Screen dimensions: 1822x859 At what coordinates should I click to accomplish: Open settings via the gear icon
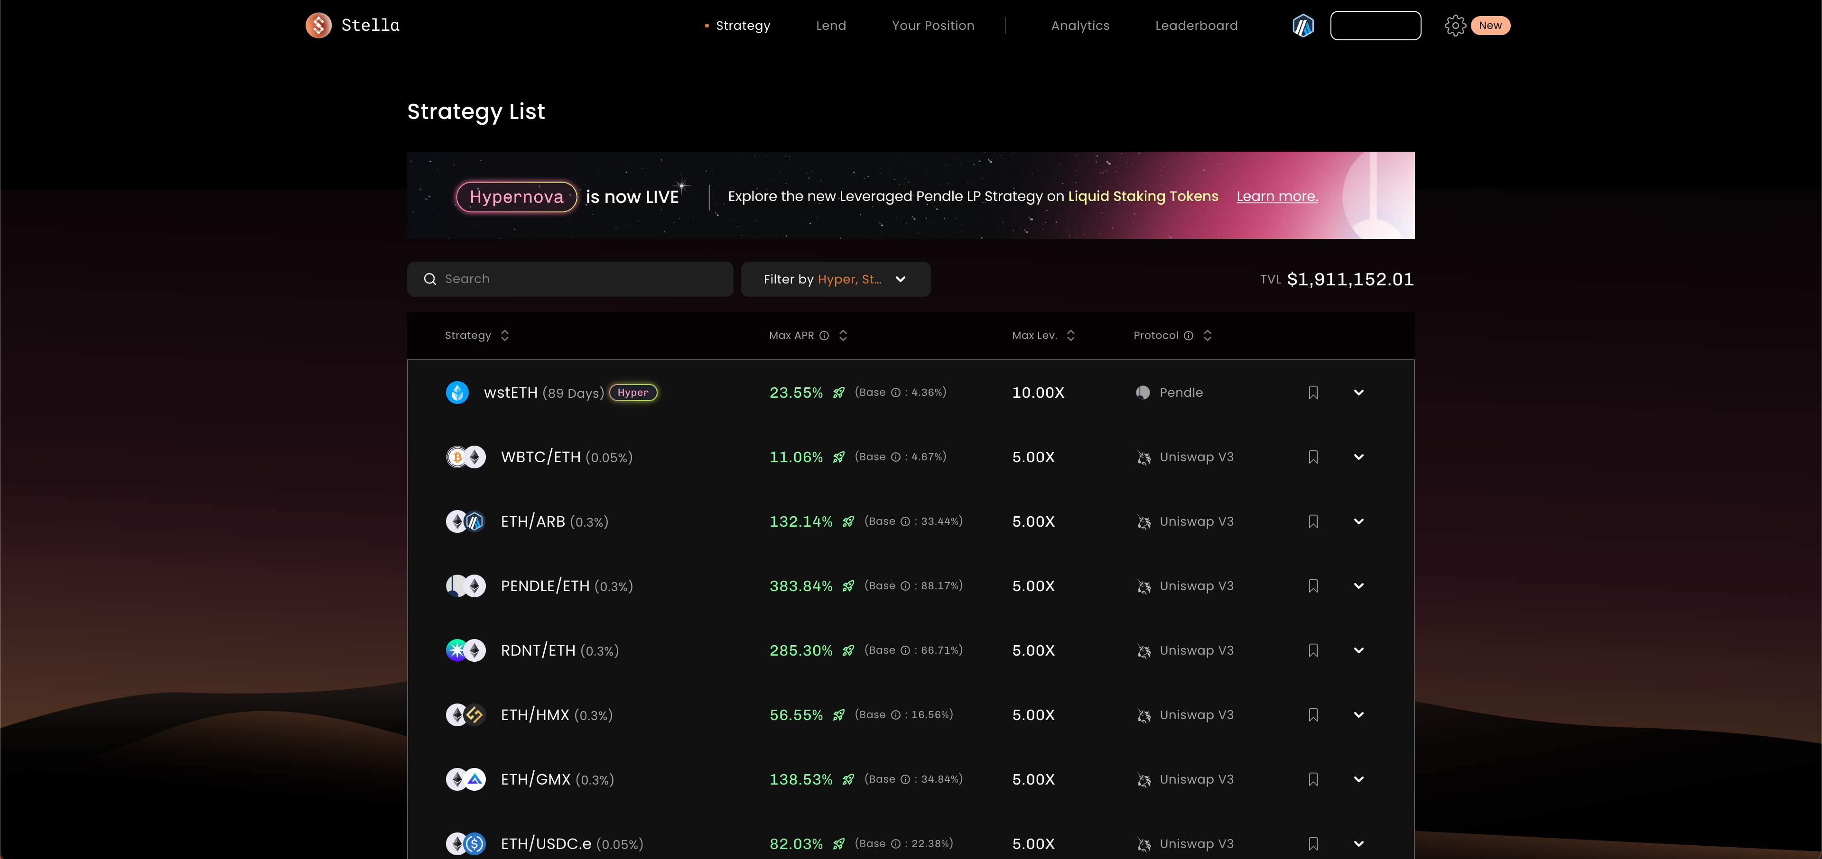pyautogui.click(x=1455, y=26)
